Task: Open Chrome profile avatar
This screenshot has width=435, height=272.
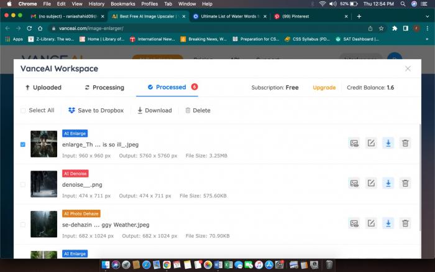Action: point(416,29)
